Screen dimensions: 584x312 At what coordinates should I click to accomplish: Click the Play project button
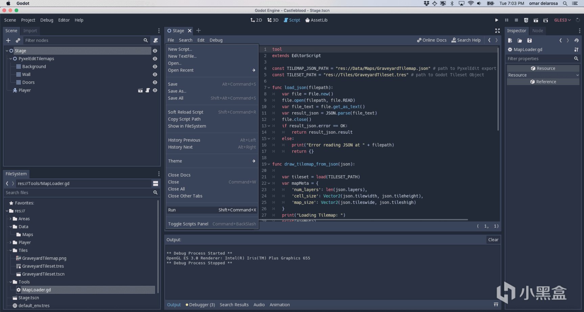point(496,20)
